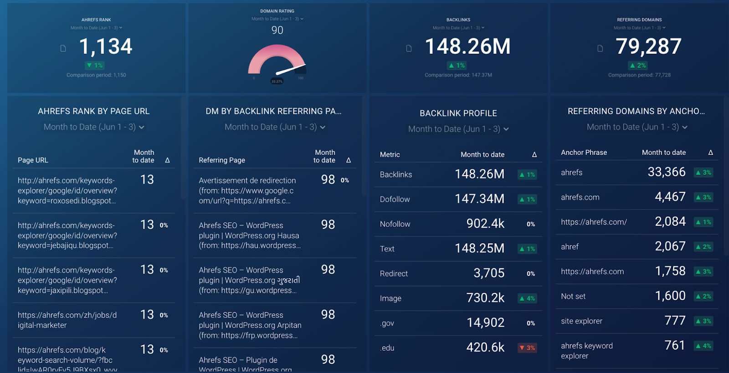Click the green 2% increase badge under 79,287

coord(638,66)
